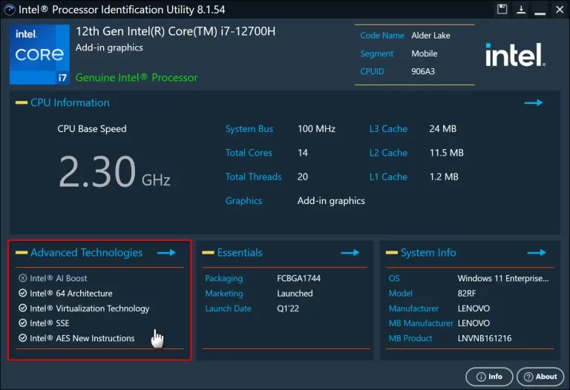Click the 'Q1'22' launch date value
Screen dimensions: 570x390
click(x=288, y=308)
